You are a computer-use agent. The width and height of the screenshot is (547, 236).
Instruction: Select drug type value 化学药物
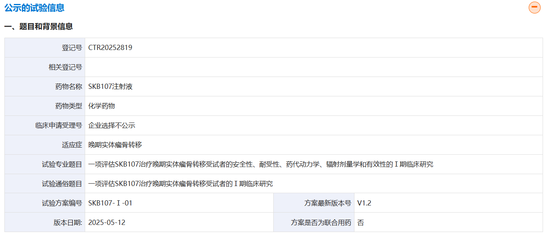click(x=102, y=106)
